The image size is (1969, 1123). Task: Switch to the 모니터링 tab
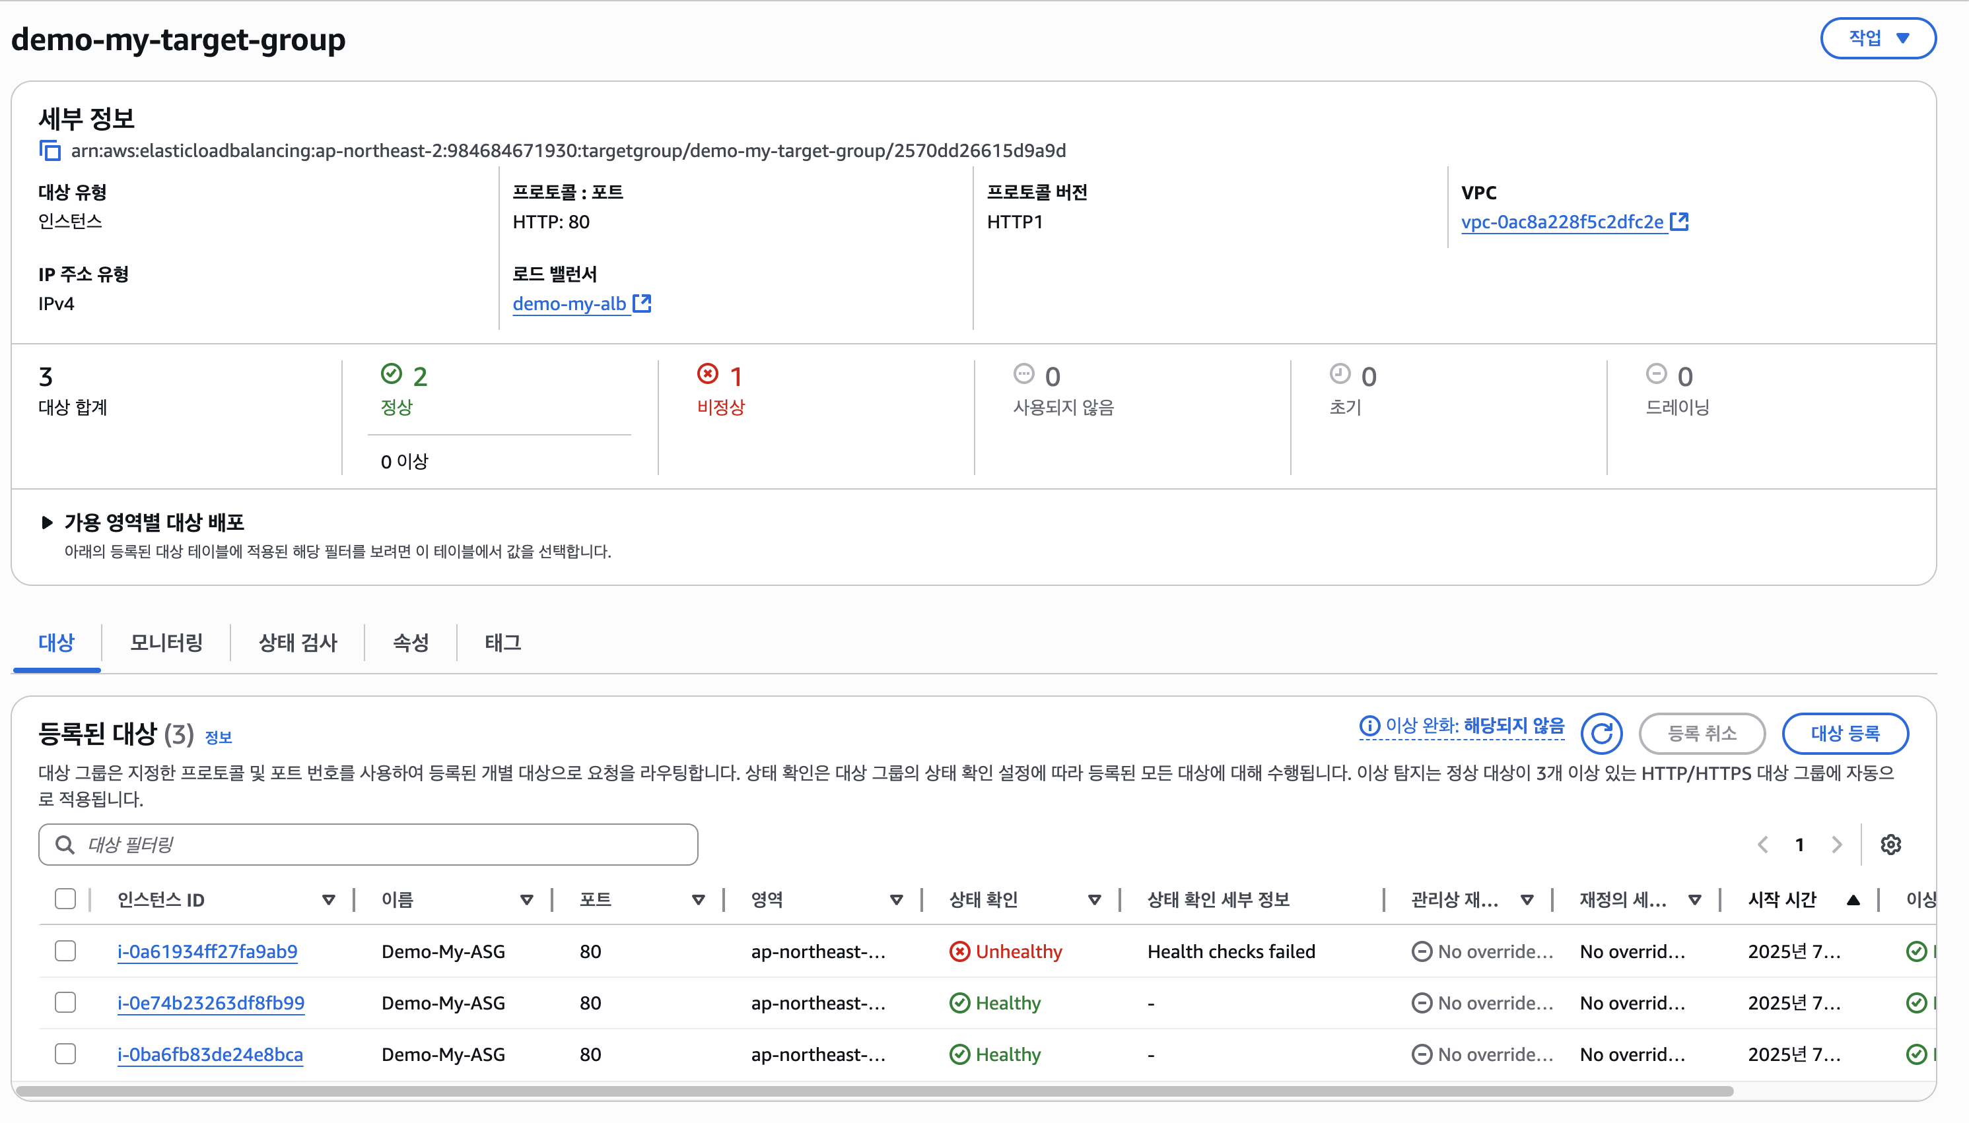166,643
